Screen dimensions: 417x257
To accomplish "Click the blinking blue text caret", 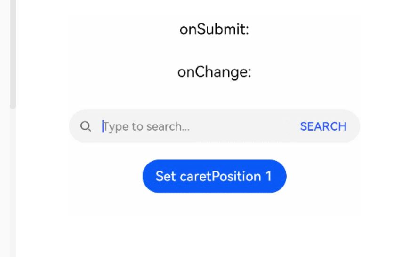I will pos(103,126).
